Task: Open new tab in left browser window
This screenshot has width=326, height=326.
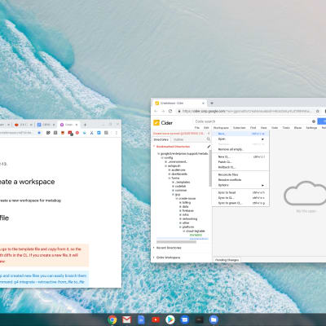Action: 85,125
